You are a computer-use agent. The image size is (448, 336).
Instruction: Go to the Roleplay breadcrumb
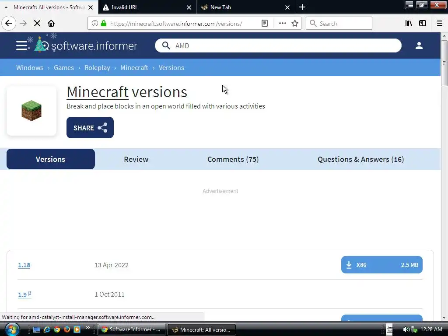coord(97,68)
